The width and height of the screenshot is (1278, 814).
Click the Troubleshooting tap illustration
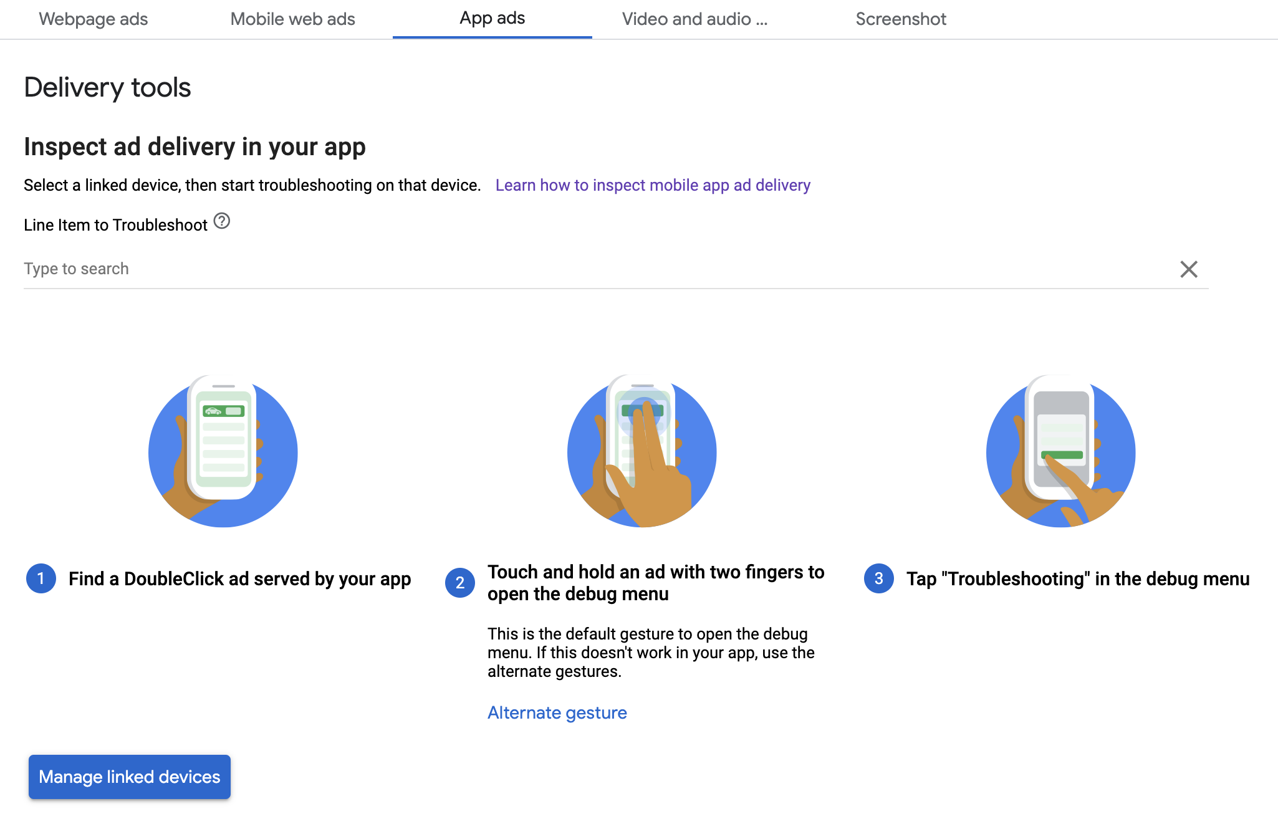point(1061,451)
